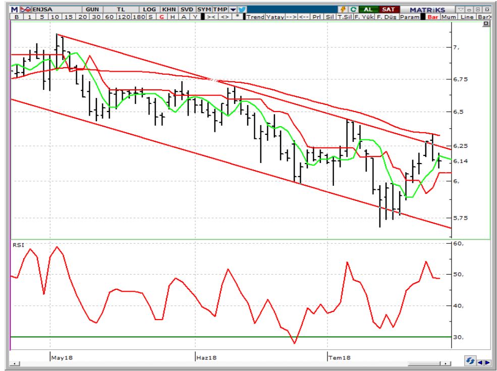Click the Haz18 date axis label
Screen dimensions: 497x371
206,358
